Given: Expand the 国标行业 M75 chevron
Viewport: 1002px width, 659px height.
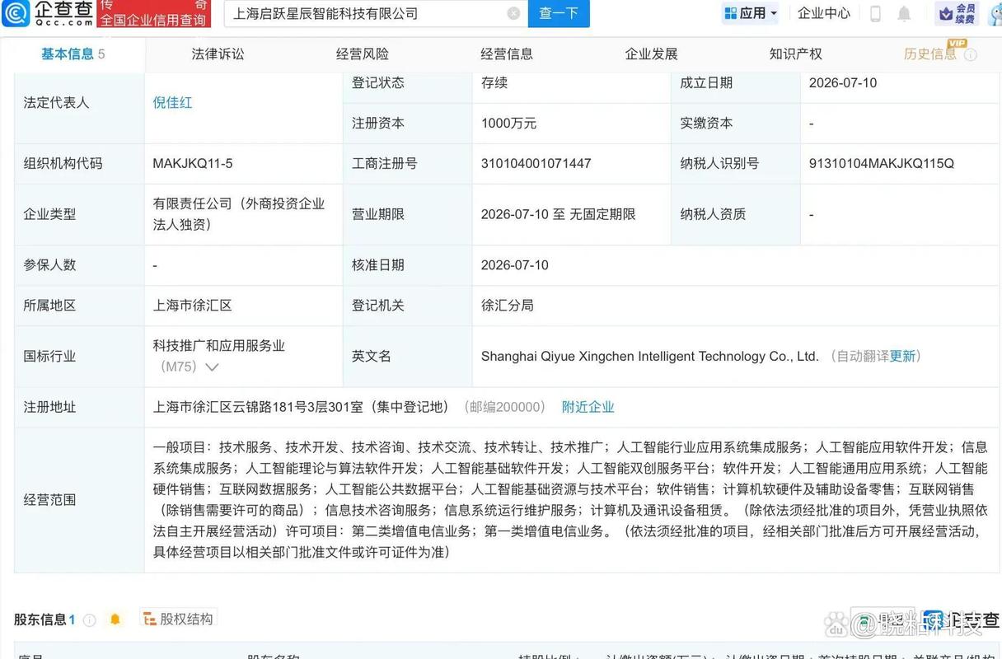Looking at the screenshot, I should 212,367.
